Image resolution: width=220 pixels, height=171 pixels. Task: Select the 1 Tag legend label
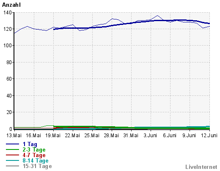click(30, 144)
